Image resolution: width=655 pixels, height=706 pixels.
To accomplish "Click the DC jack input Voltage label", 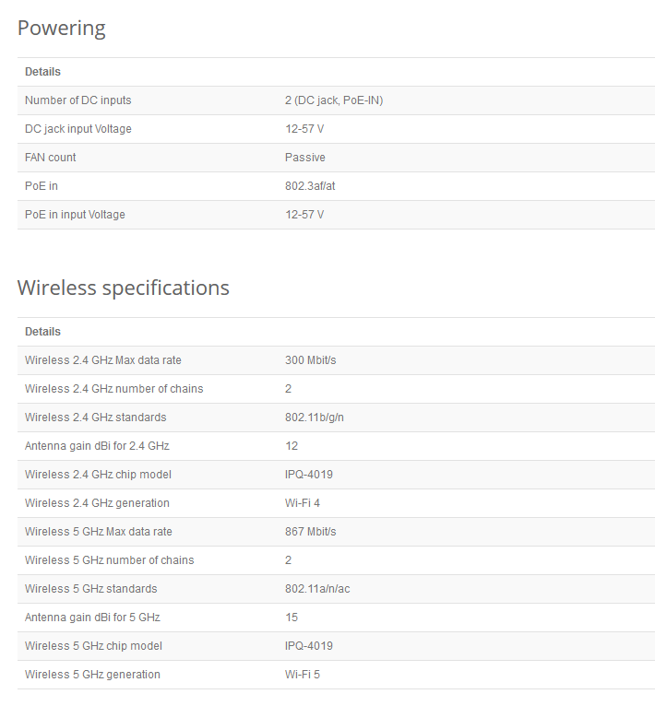I will pyautogui.click(x=77, y=129).
